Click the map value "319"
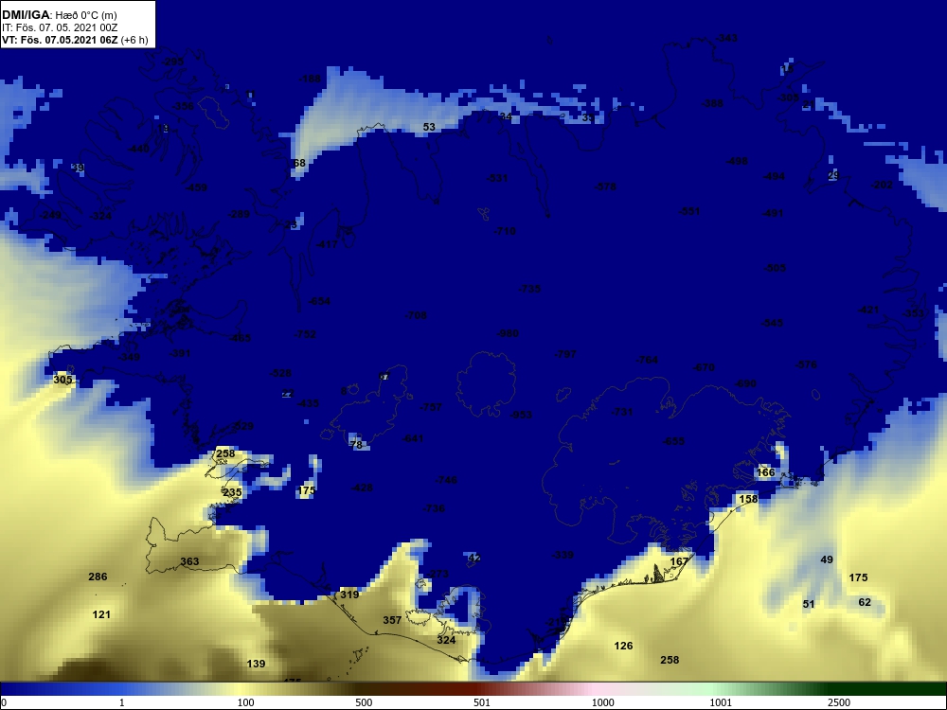The width and height of the screenshot is (947, 710). (x=349, y=595)
